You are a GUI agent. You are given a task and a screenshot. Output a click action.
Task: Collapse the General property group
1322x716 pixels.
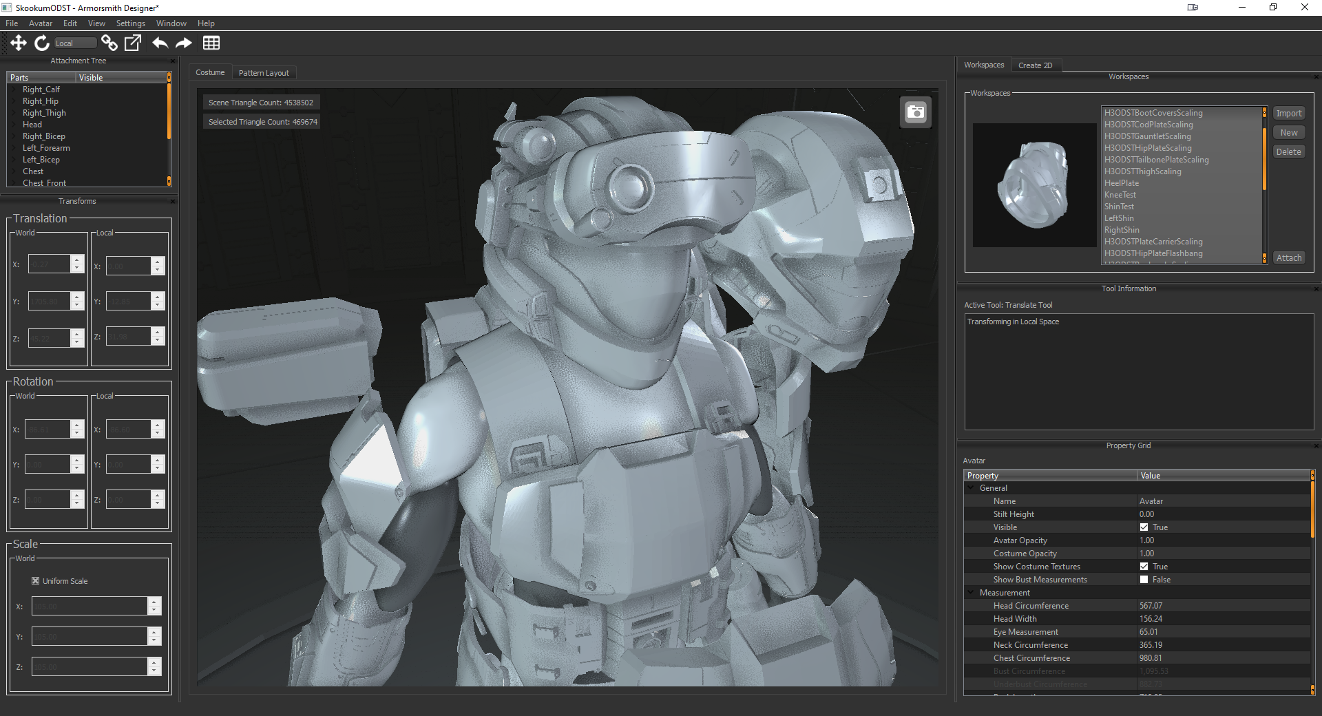point(972,488)
